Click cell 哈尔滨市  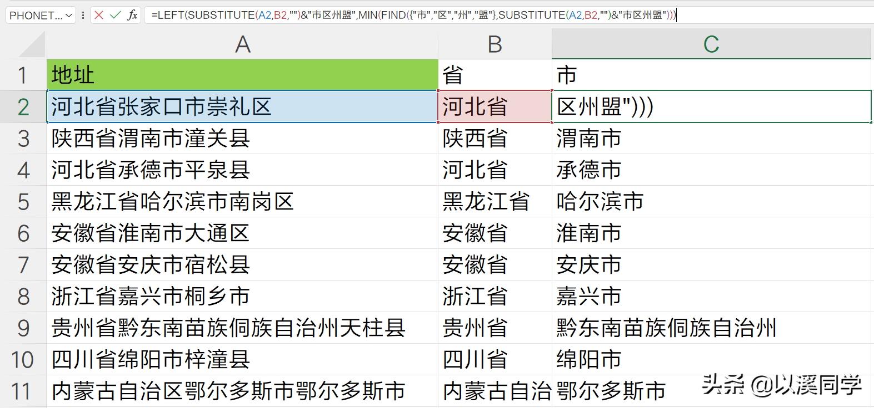pos(711,201)
